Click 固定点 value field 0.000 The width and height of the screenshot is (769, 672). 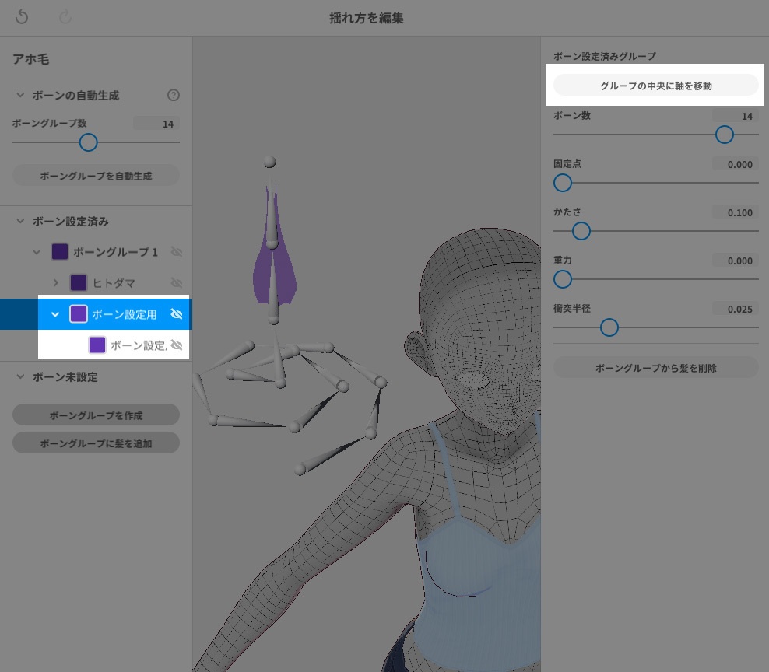(x=736, y=165)
